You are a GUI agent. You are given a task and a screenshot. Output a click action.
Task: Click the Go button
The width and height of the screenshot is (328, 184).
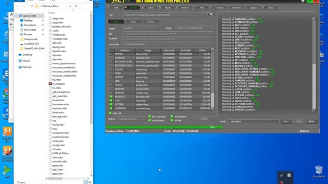[285, 122]
